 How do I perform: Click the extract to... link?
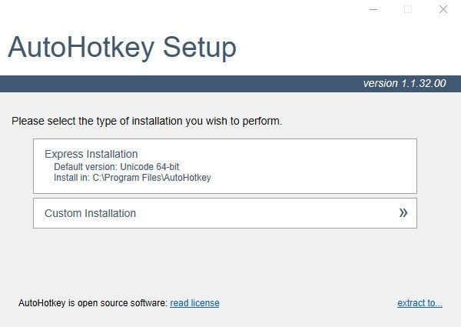pos(420,303)
